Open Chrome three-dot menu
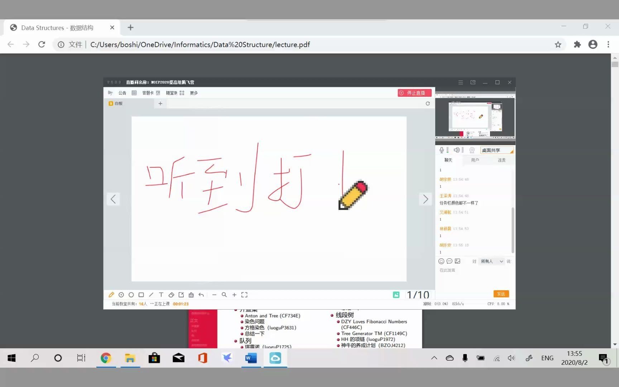The height and width of the screenshot is (387, 619). tap(608, 44)
